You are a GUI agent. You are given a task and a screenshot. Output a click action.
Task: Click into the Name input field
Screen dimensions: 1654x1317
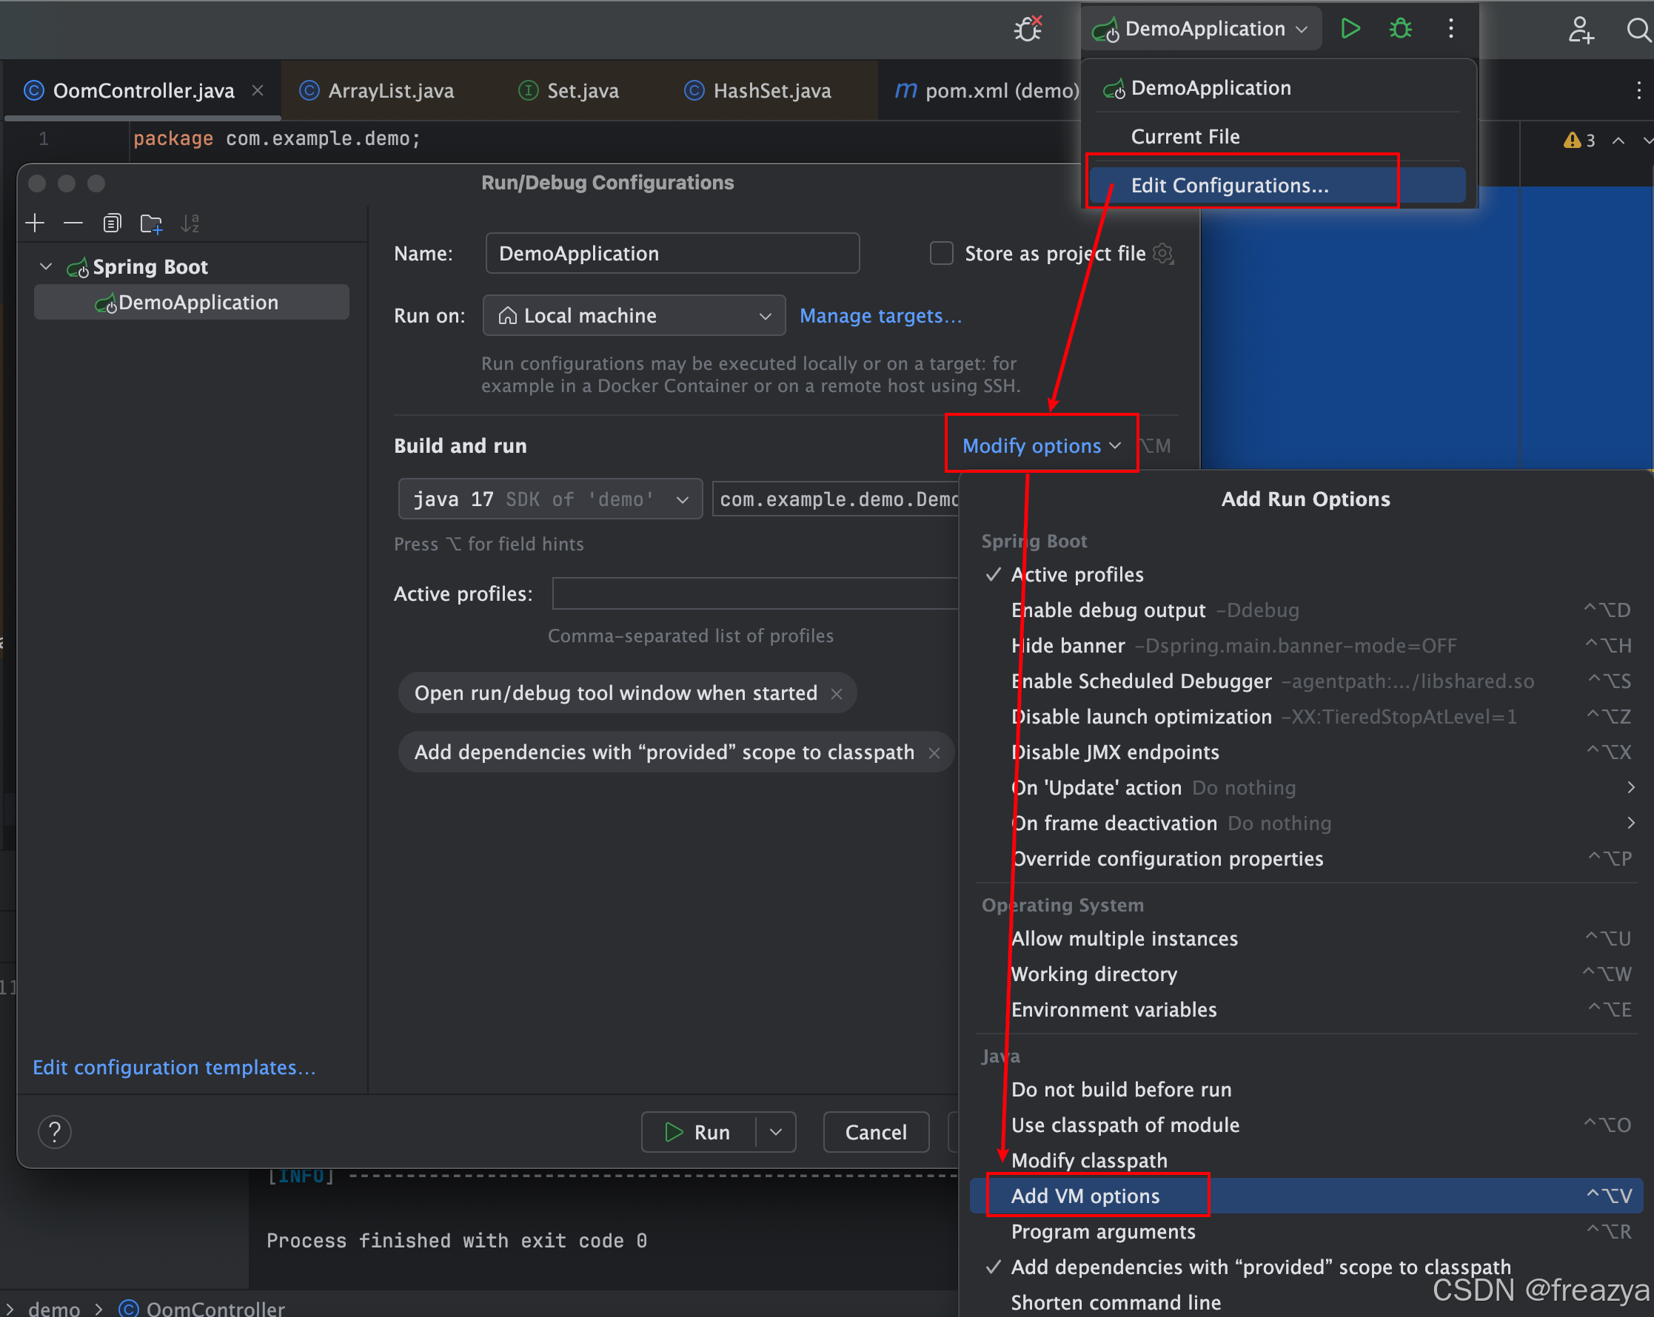pyautogui.click(x=672, y=253)
